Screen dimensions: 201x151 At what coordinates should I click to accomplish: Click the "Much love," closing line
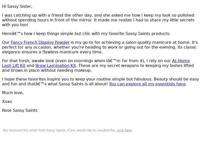pyautogui.click(x=13, y=93)
